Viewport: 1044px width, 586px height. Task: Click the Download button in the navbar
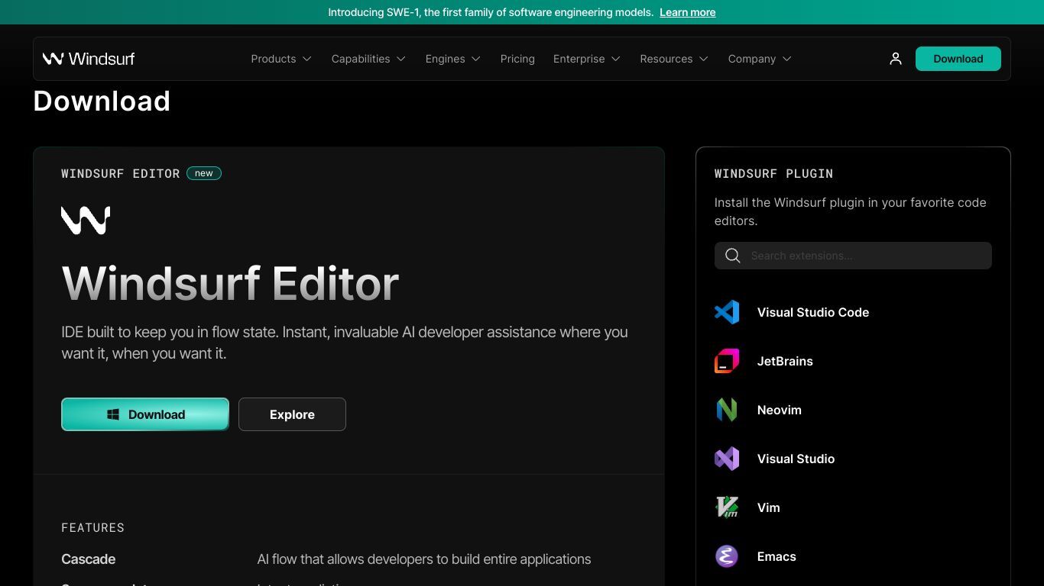click(958, 59)
